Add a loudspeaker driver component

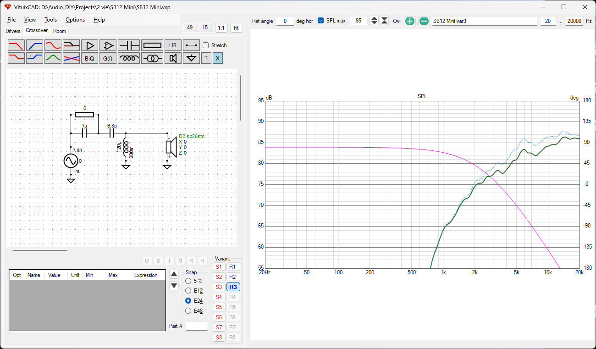tap(173, 58)
